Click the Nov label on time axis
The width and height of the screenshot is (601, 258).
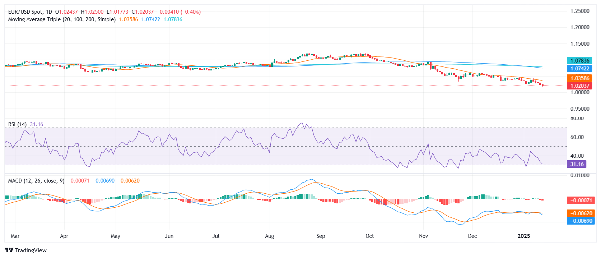click(x=423, y=236)
